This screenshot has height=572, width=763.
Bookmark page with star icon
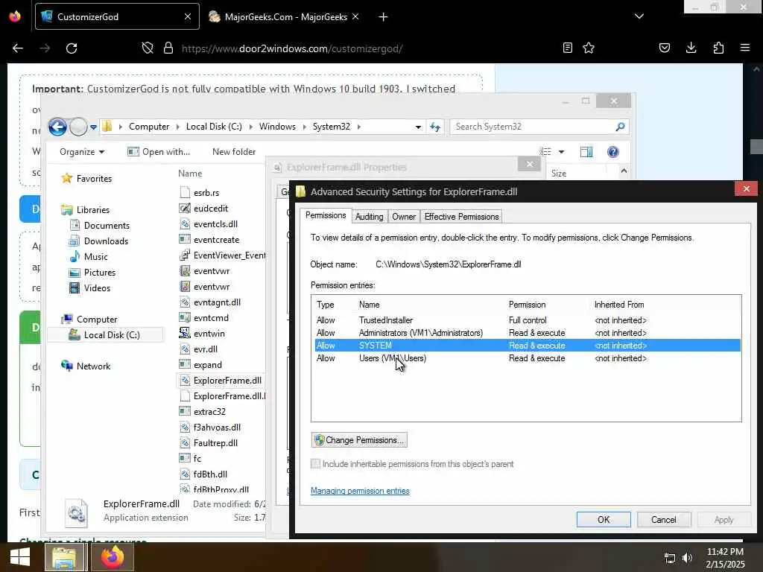(589, 48)
